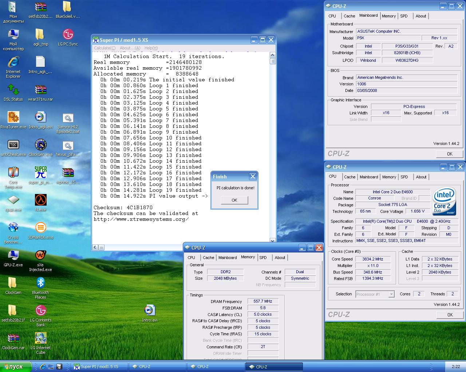Switch to SPD tab in Mainboard CPU-Z window
The image size is (466, 372).
404,16
